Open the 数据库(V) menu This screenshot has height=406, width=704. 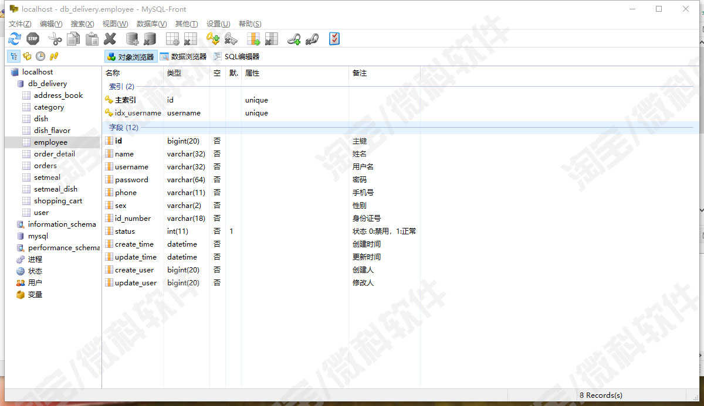tap(151, 24)
